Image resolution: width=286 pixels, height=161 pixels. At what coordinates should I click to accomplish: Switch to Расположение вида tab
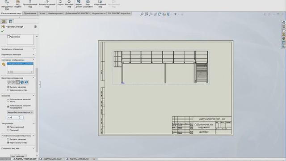[x=11, y=13]
